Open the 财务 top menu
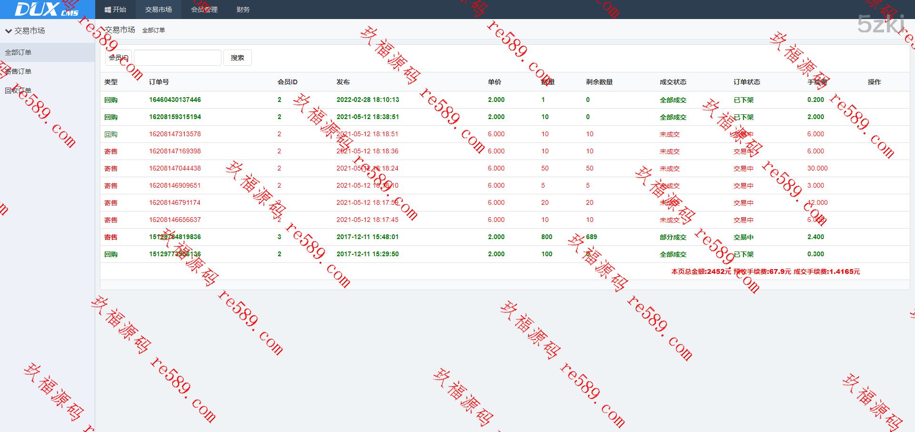 click(x=243, y=10)
